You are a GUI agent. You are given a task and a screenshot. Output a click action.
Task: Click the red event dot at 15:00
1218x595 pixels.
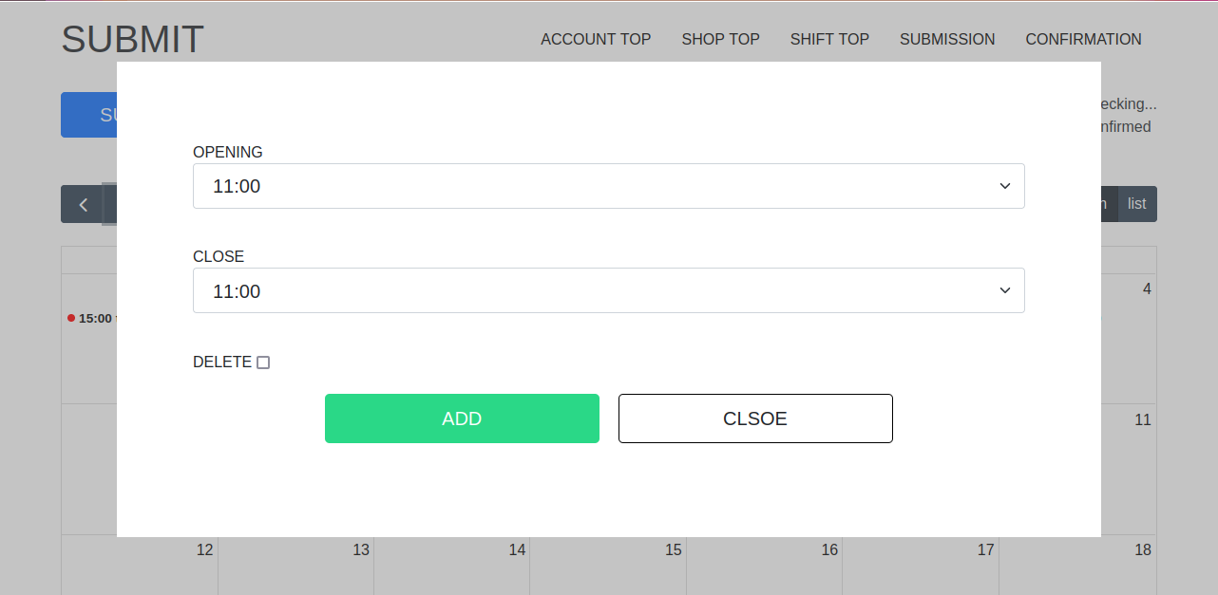coord(71,318)
